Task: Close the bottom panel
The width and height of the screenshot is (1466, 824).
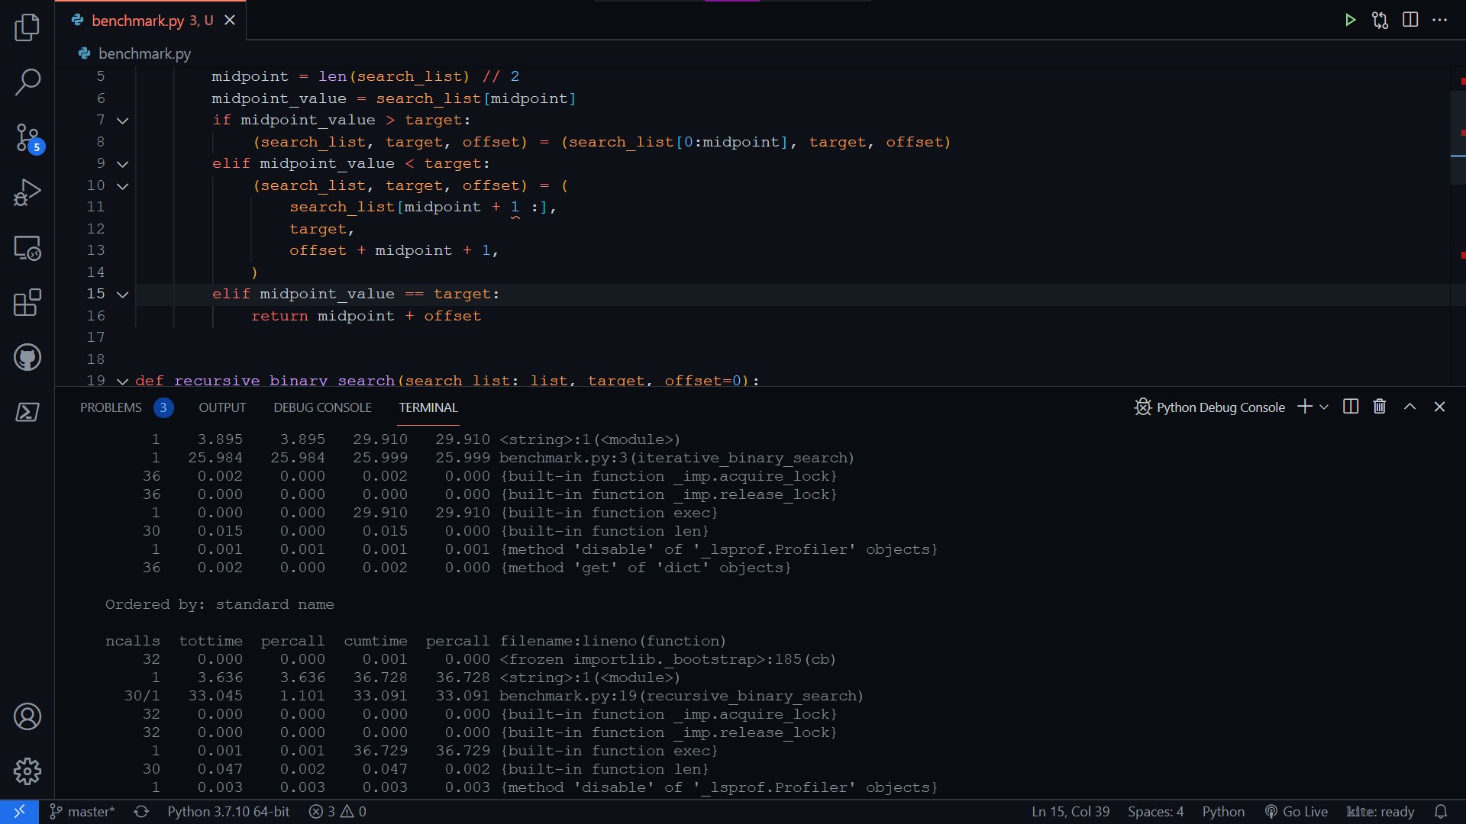Action: [1440, 407]
